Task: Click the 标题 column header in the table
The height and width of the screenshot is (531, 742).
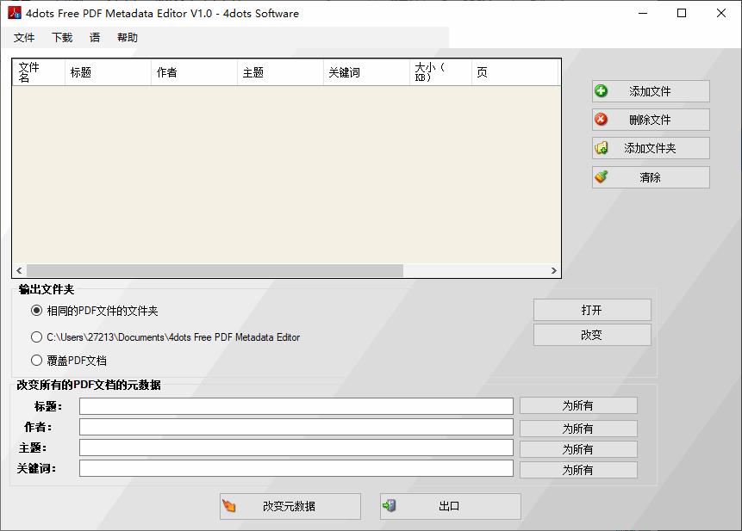Action: coord(108,72)
